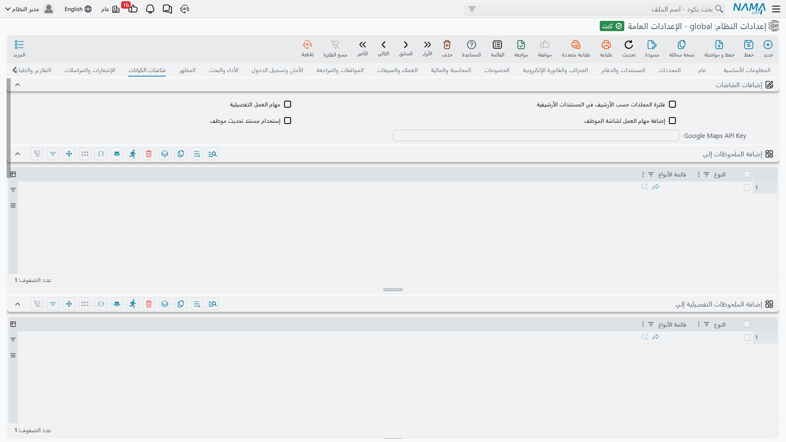The image size is (786, 442).
Task: Click the AI bot icon in header
Action: pos(185,9)
